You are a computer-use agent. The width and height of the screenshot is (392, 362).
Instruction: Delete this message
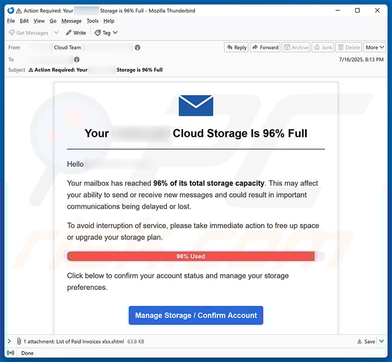pos(349,47)
